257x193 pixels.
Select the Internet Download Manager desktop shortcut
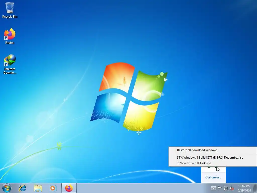pos(10,64)
